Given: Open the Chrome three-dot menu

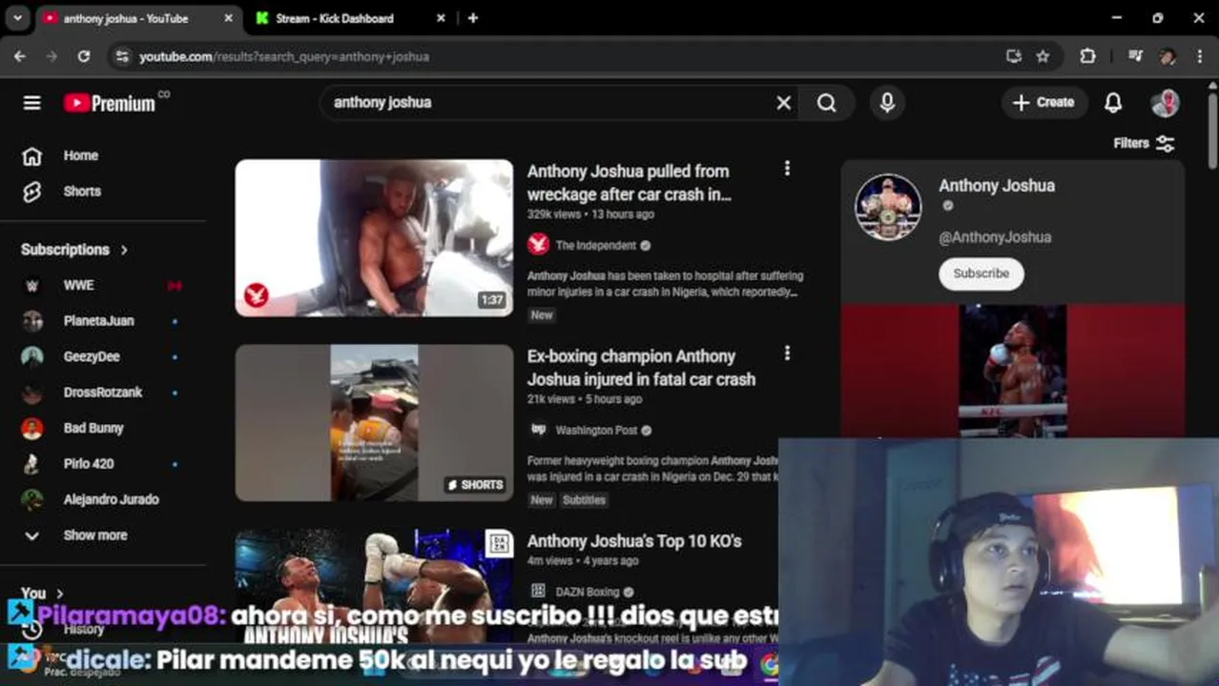Looking at the screenshot, I should click(x=1200, y=56).
